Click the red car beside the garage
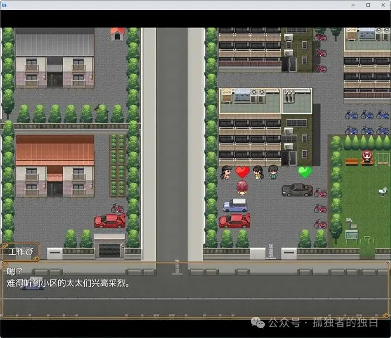This screenshot has width=391, height=338. pos(110,221)
